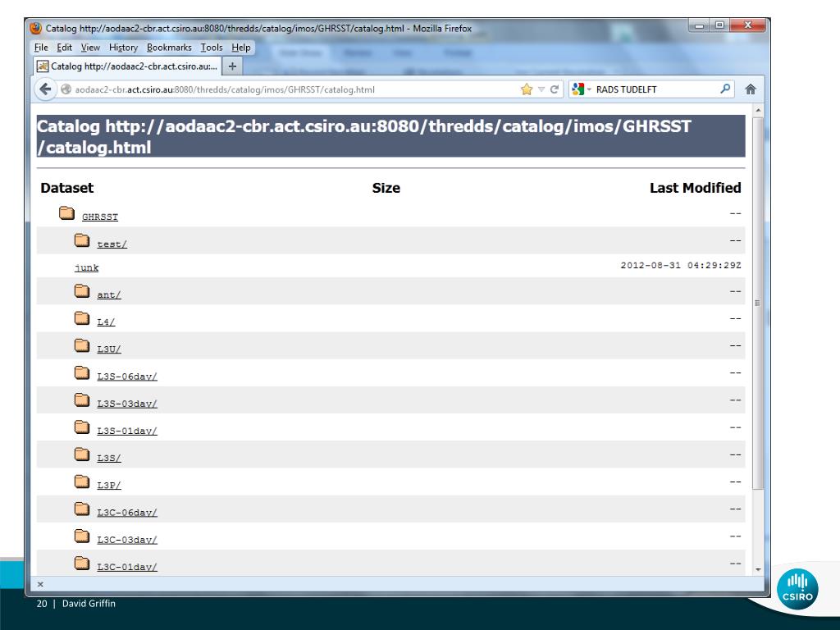Bookmark this page with the star icon
The height and width of the screenshot is (630, 840).
pos(527,89)
